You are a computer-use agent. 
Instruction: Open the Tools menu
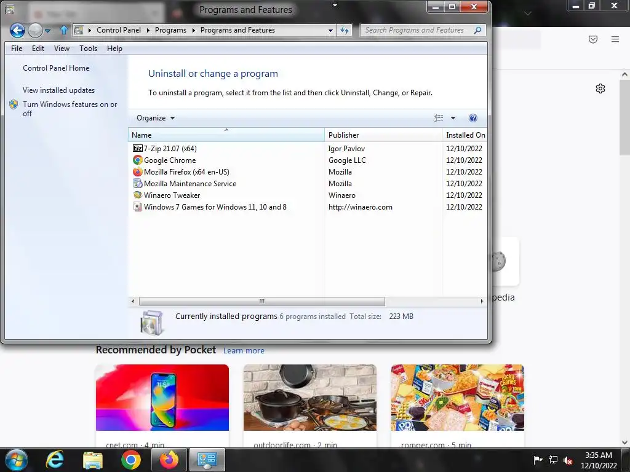pyautogui.click(x=88, y=49)
